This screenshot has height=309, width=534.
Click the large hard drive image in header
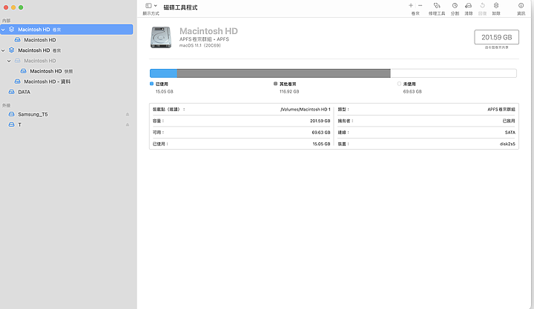click(x=161, y=37)
